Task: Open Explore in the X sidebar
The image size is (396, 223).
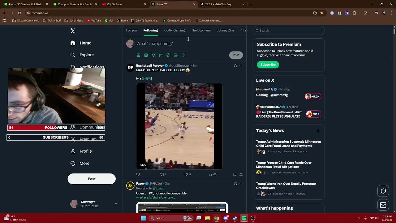Action: click(82, 55)
